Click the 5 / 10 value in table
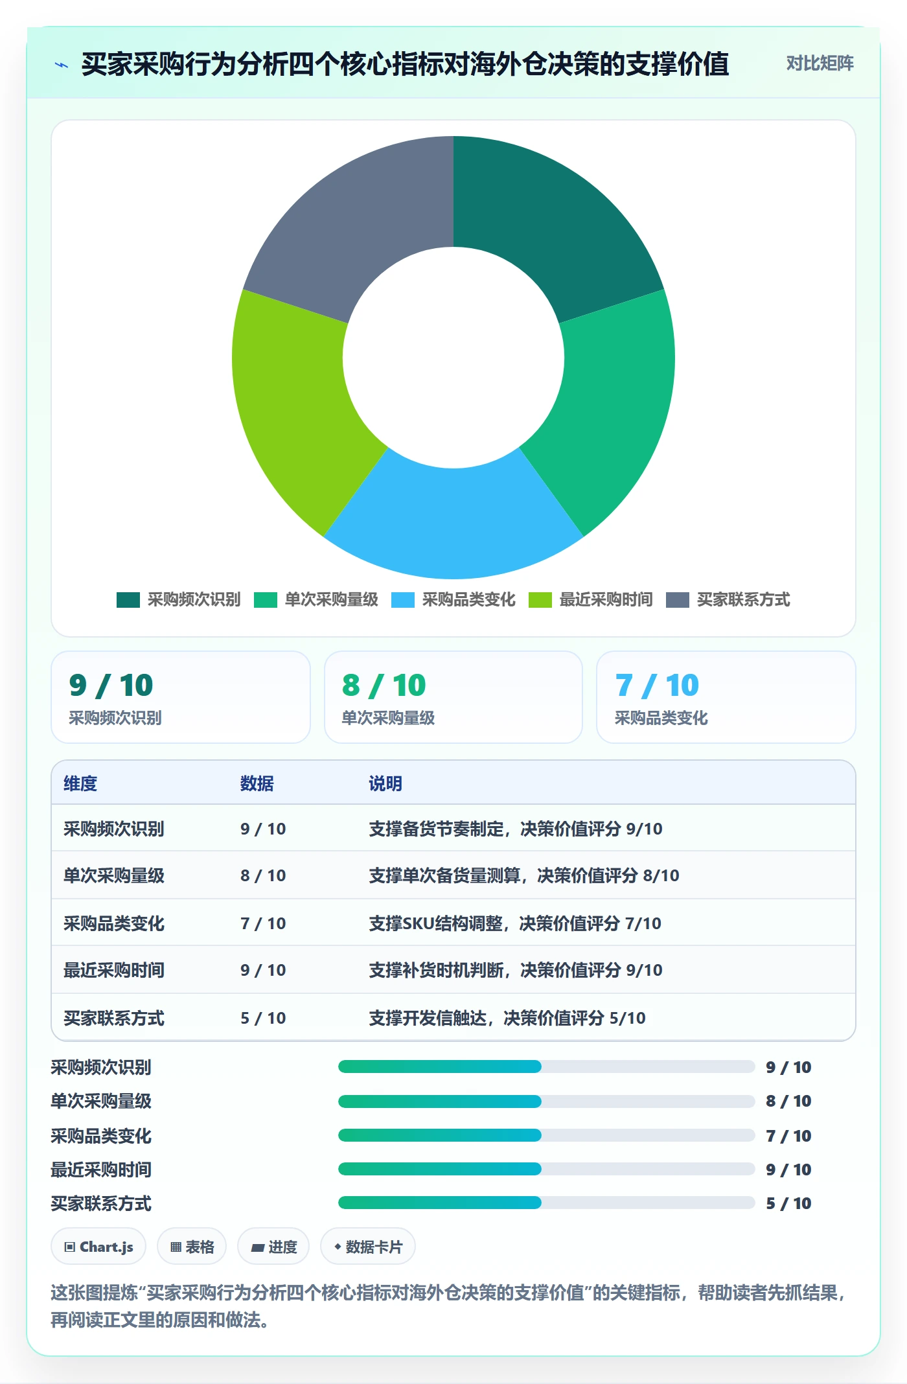The height and width of the screenshot is (1384, 907). pyautogui.click(x=263, y=1018)
